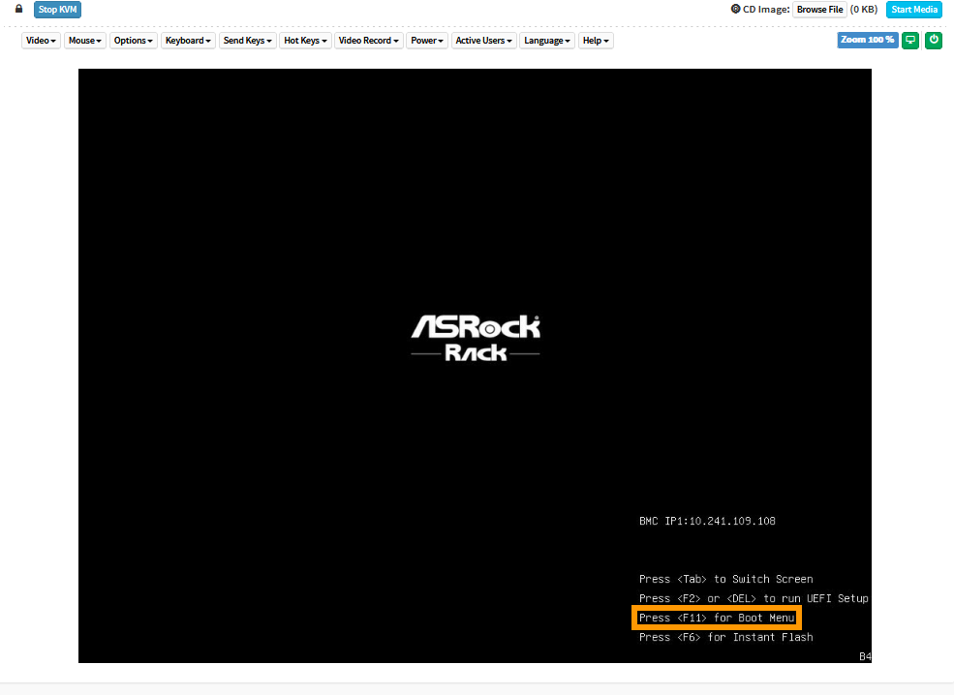Viewport: 954px width, 695px height.
Task: Click the green monitor display icon
Action: coord(910,40)
